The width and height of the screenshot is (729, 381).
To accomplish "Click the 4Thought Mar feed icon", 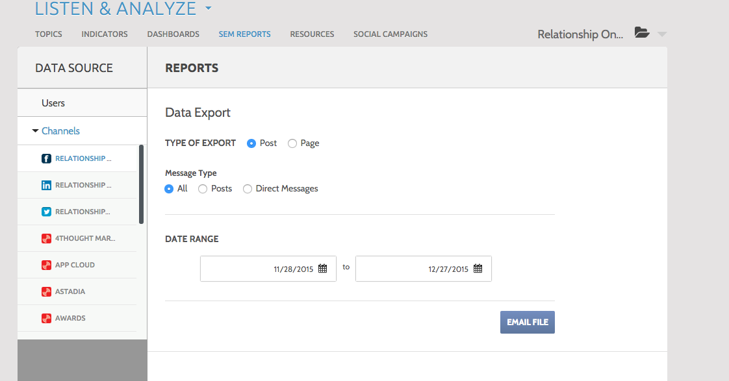I will pyautogui.click(x=46, y=239).
